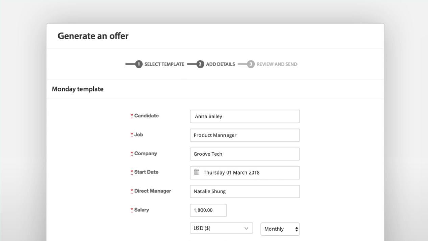Image resolution: width=428 pixels, height=241 pixels.
Task: Click the Direct Manager label
Action: pos(152,191)
